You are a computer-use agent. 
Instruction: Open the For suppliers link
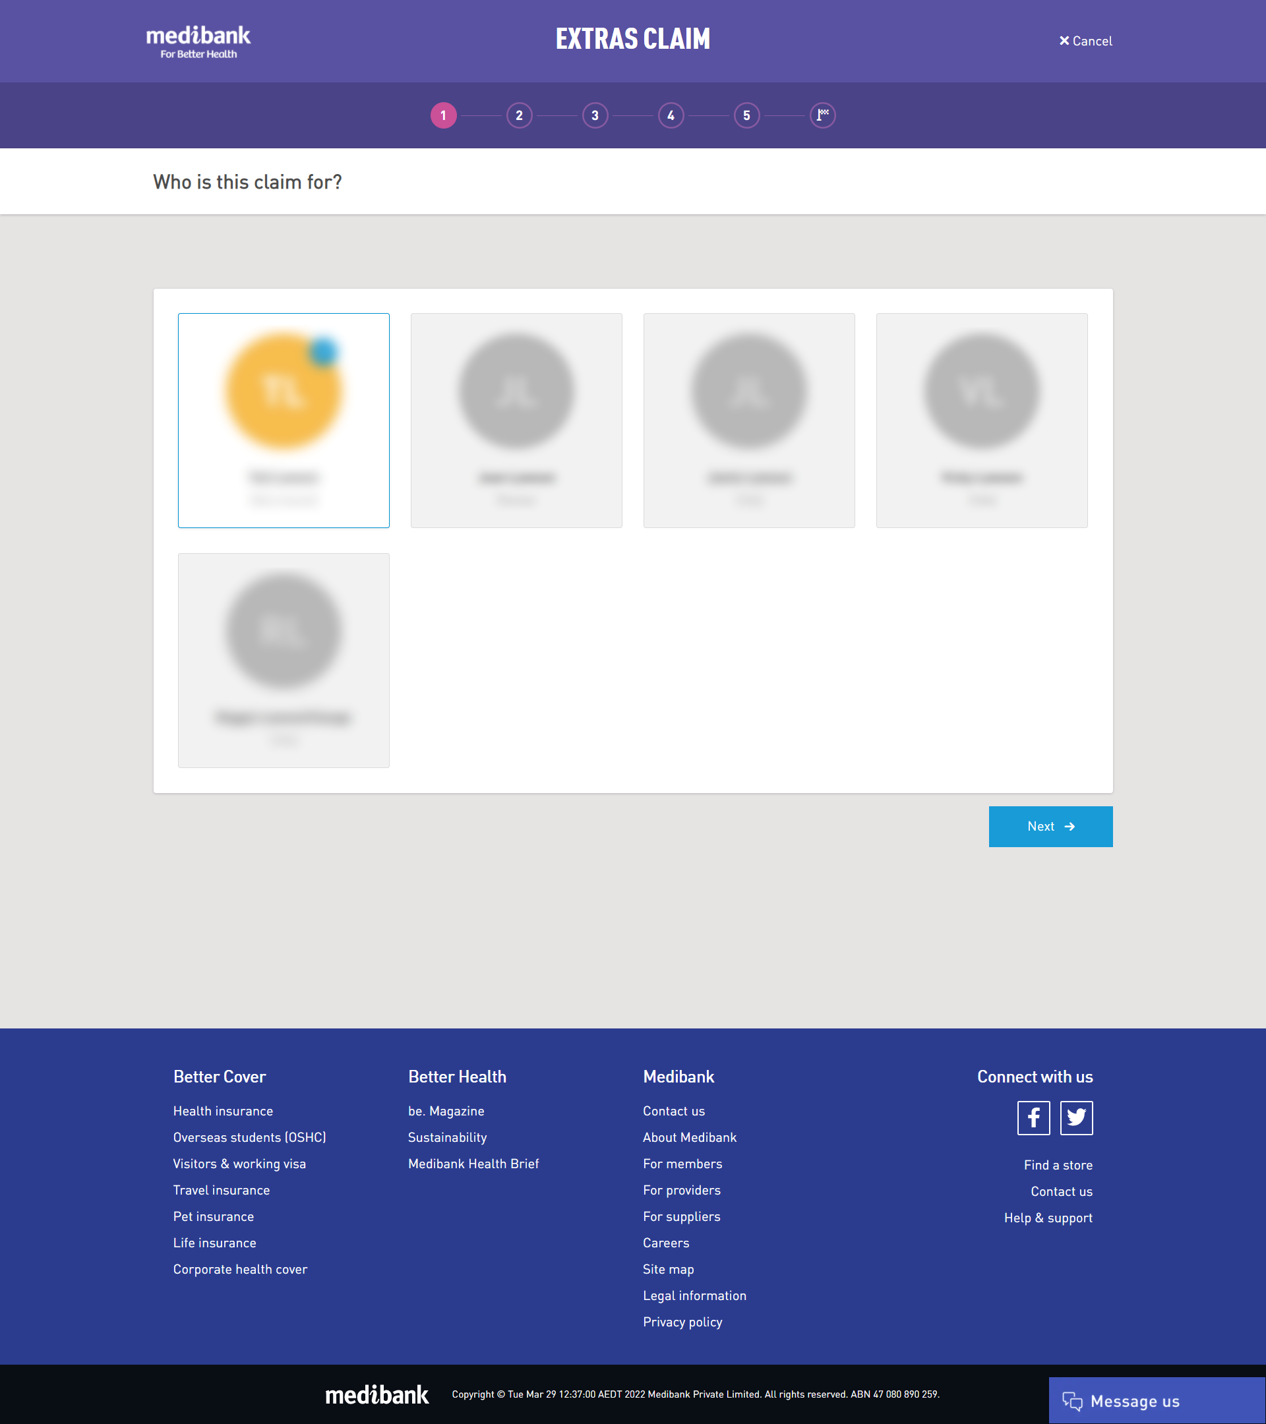pos(682,1217)
